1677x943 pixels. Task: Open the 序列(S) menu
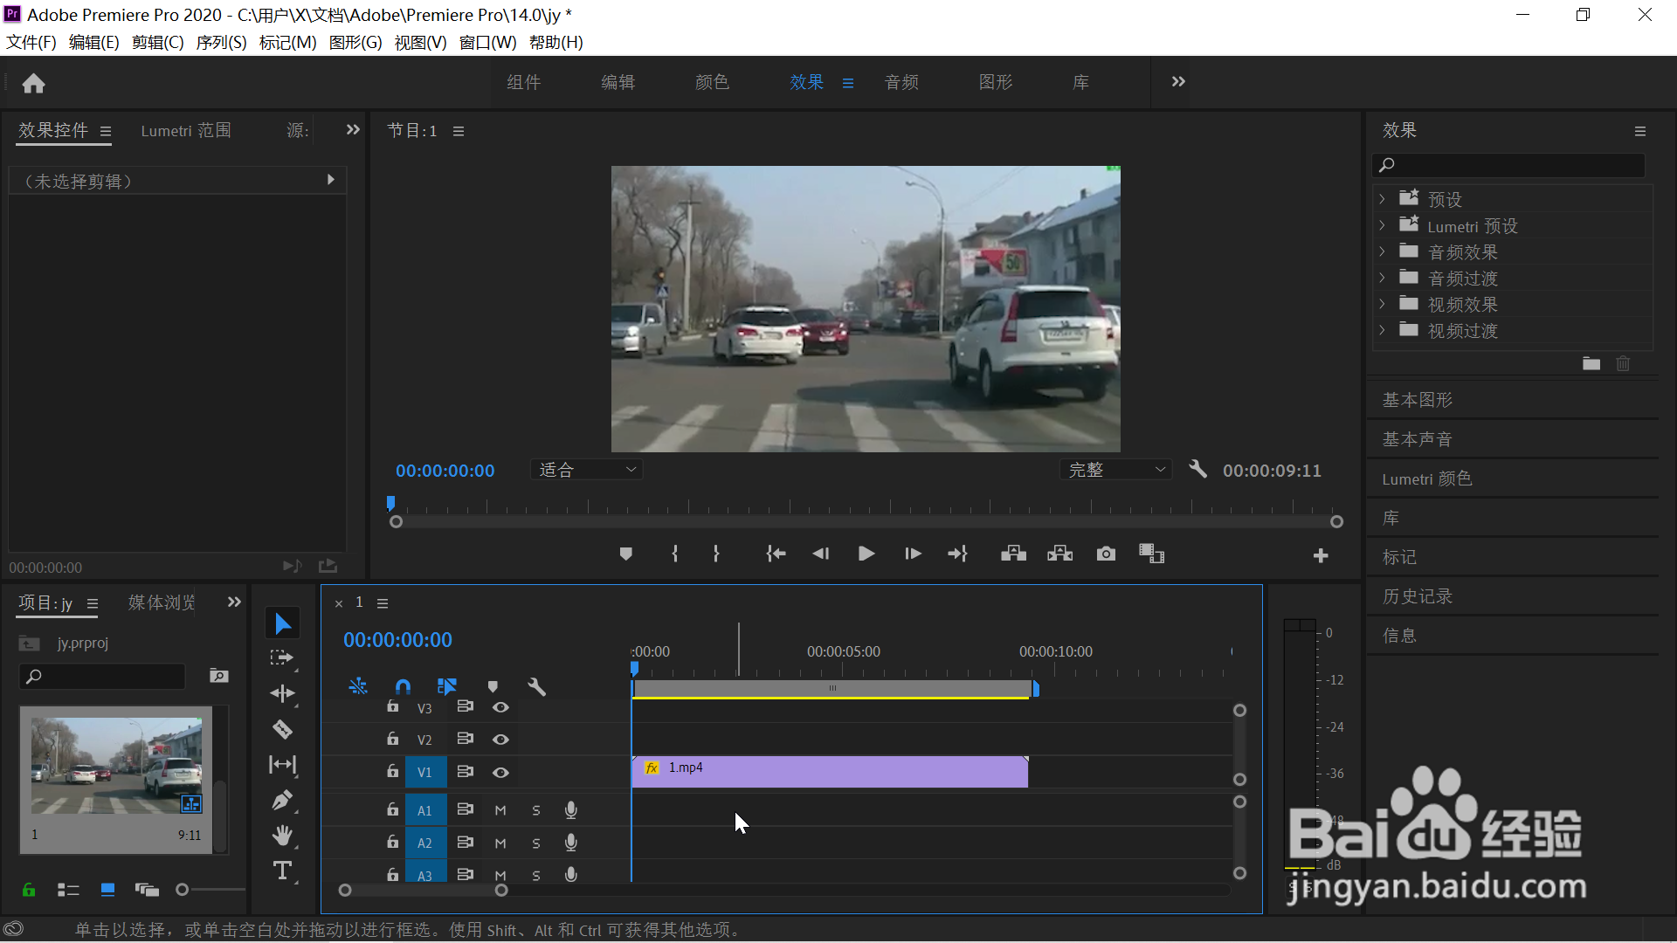click(x=221, y=42)
